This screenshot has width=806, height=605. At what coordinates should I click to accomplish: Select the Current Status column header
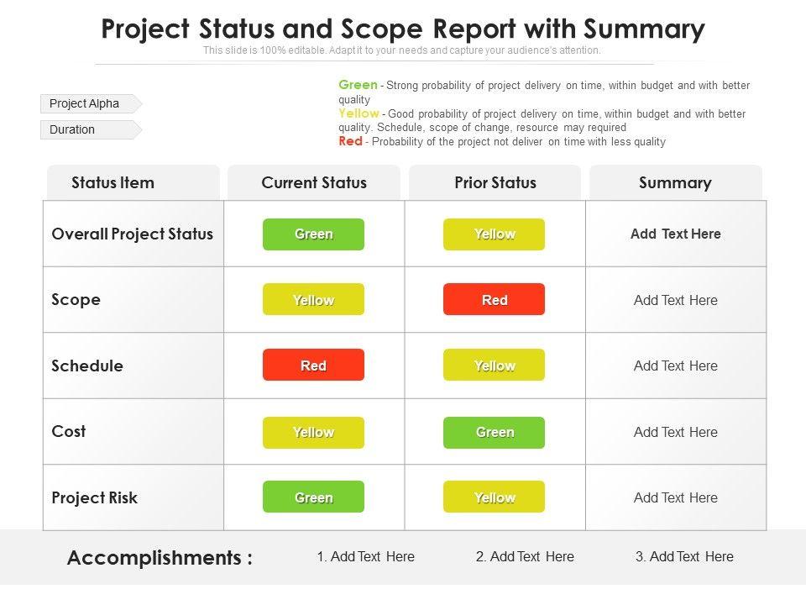coord(314,183)
